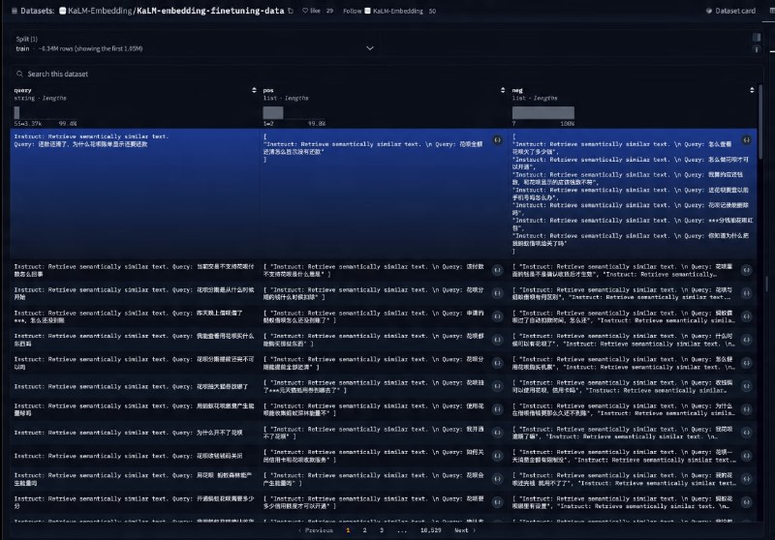
Task: Expand the Split train dropdown chevron
Action: click(x=370, y=48)
